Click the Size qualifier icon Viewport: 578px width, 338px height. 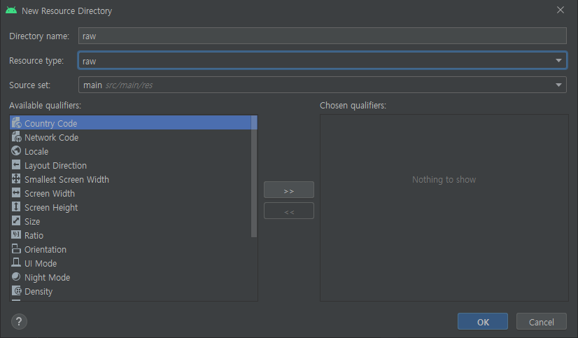coord(16,221)
